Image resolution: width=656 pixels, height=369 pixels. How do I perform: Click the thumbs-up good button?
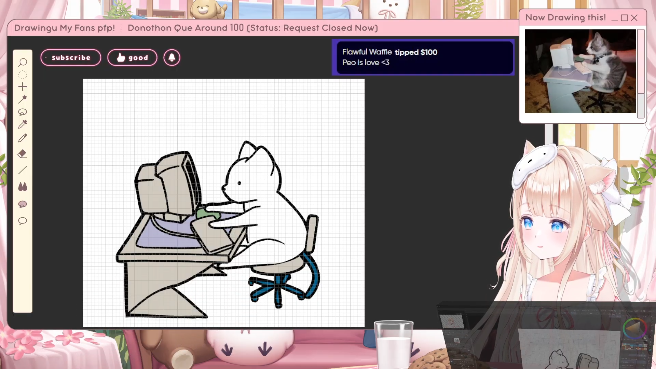tap(132, 58)
